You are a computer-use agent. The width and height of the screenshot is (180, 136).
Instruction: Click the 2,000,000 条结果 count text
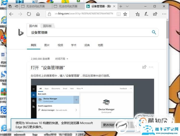pyautogui.click(x=40, y=59)
